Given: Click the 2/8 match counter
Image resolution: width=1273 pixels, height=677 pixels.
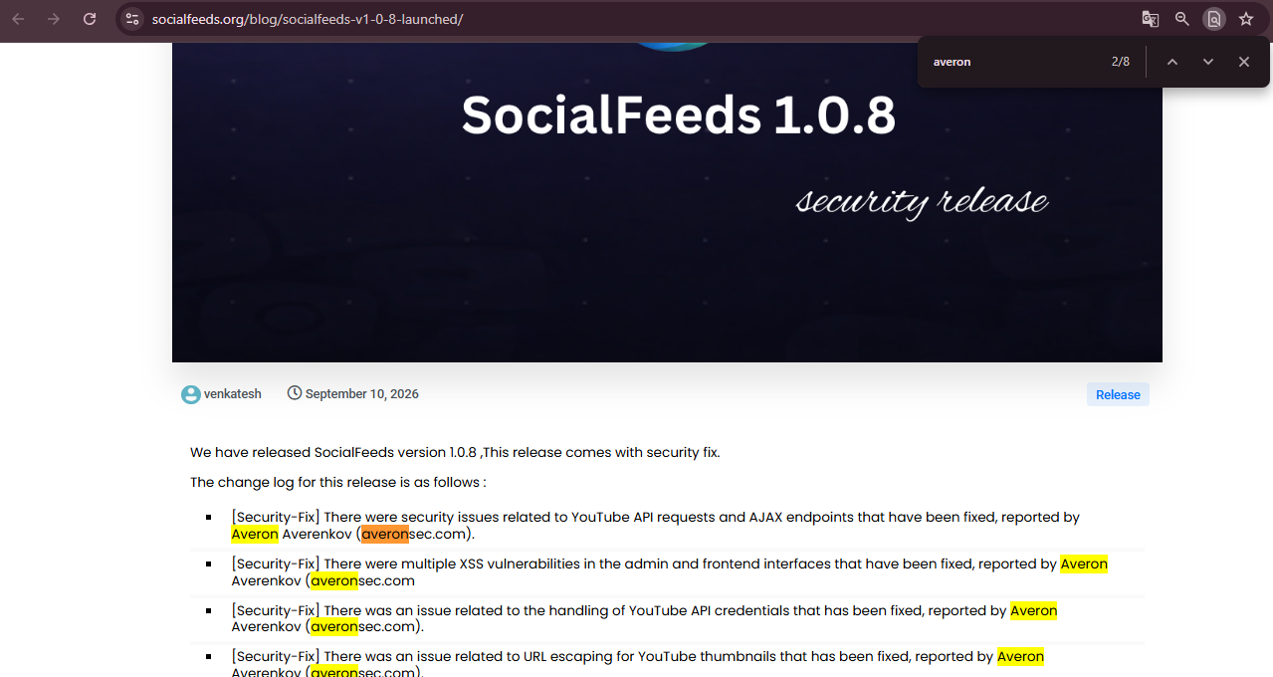Looking at the screenshot, I should pyautogui.click(x=1121, y=62).
